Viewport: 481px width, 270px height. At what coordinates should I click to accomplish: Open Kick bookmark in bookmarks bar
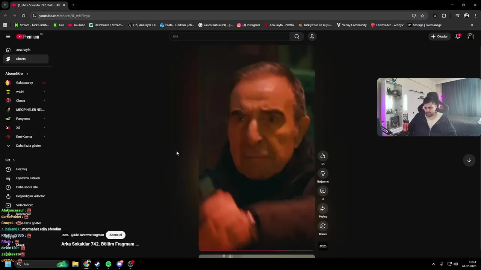click(59, 25)
